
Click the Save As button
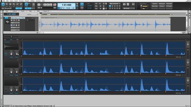pos(155,4)
